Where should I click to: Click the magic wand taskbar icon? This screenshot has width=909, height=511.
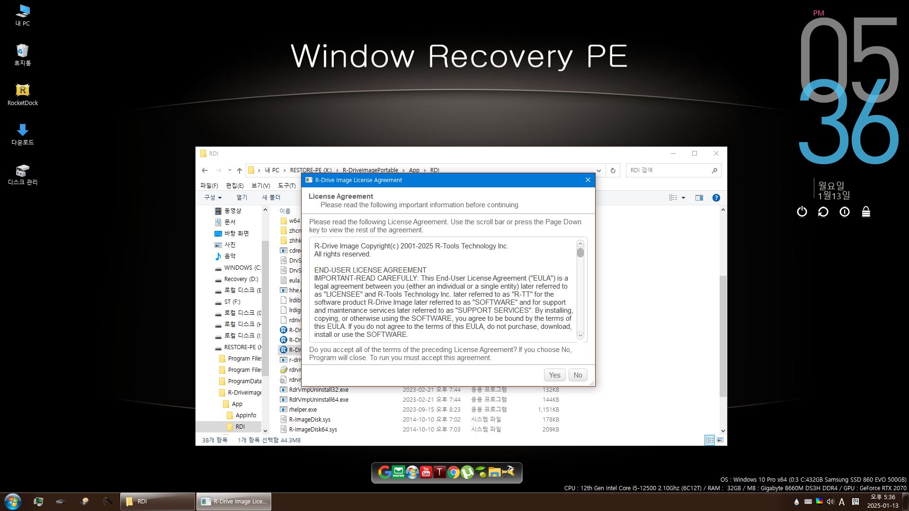point(107,501)
